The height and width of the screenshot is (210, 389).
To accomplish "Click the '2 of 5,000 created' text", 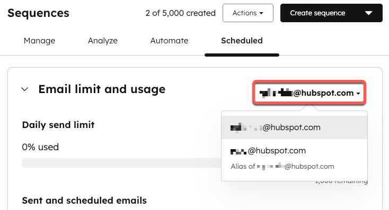I will click(180, 13).
